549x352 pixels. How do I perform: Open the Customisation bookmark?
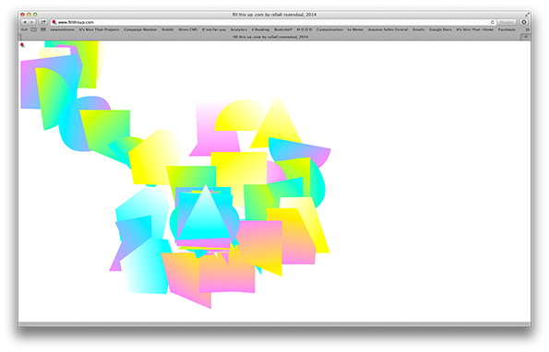(329, 29)
